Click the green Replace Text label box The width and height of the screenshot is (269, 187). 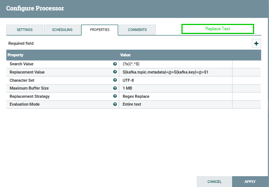click(x=218, y=29)
